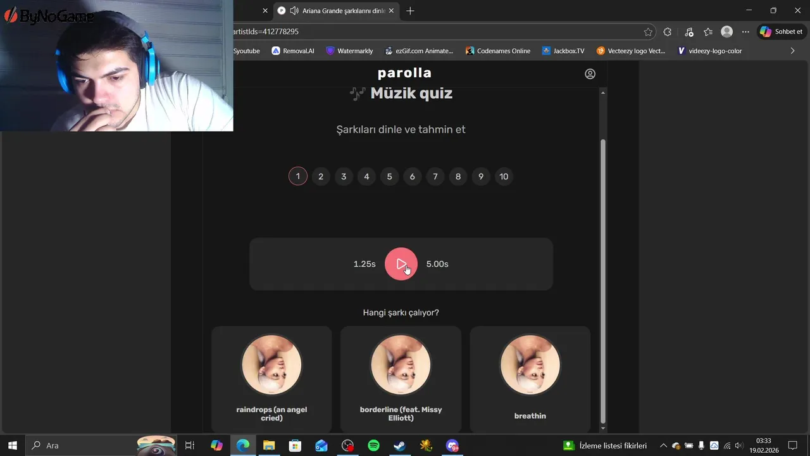Choose the answer breathin
Viewport: 810px width, 456px height.
point(530,379)
